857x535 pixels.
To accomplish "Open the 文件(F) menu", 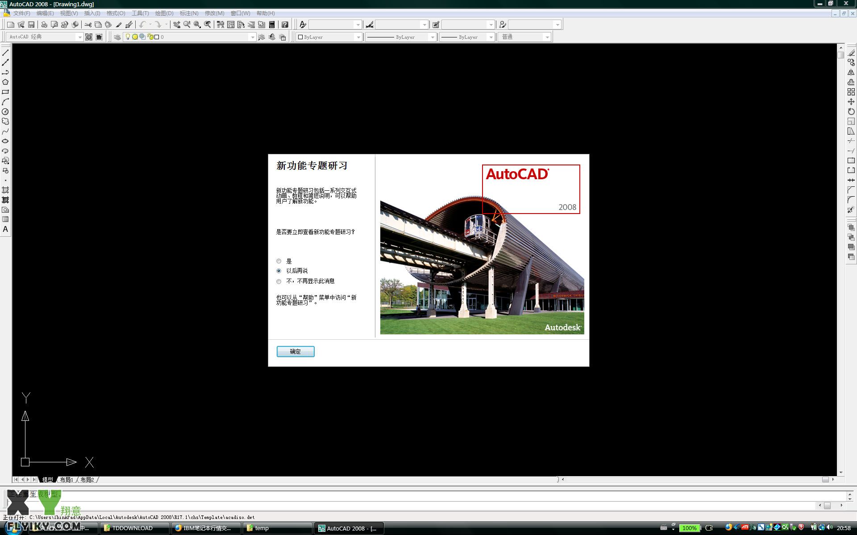I will point(22,13).
